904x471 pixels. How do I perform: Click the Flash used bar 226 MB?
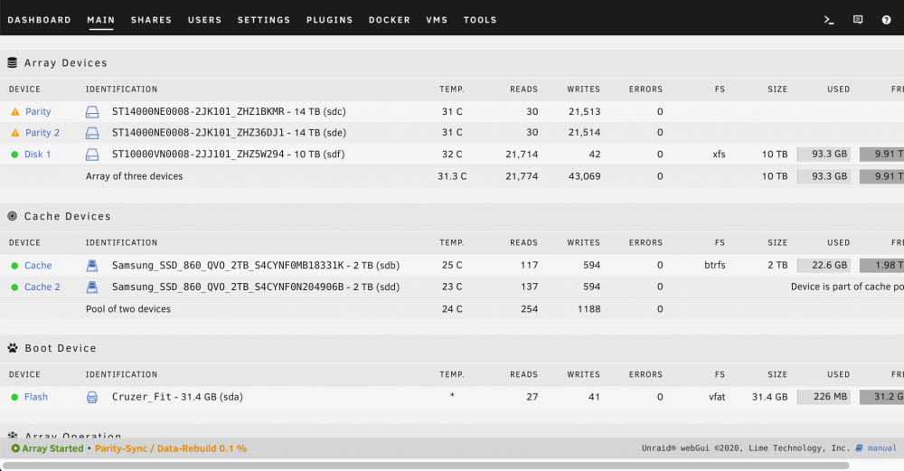tap(824, 397)
